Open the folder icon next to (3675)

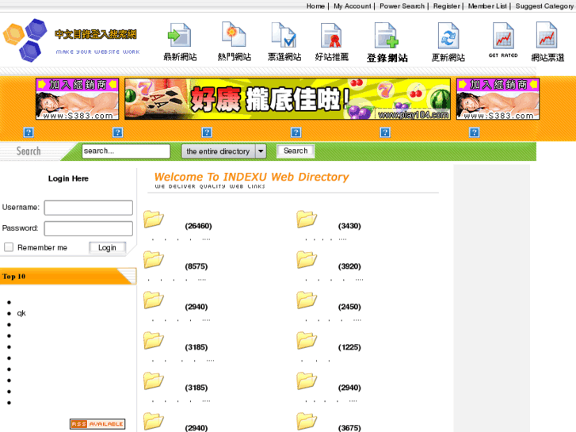307,422
